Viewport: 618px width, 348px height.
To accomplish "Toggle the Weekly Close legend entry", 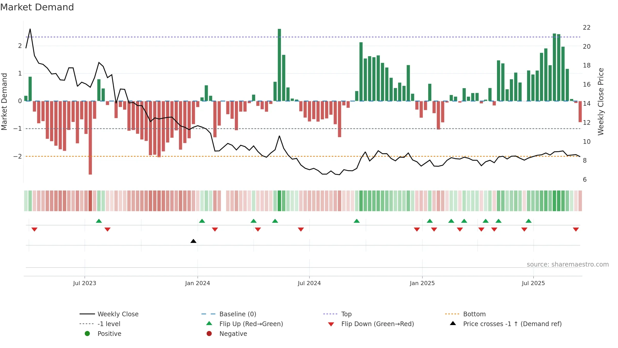I will (x=109, y=314).
